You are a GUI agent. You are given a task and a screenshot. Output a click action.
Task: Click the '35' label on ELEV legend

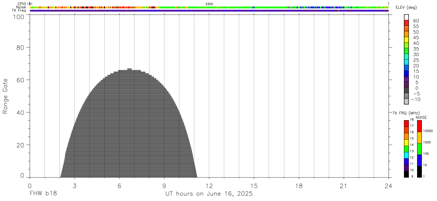[x=416, y=49]
